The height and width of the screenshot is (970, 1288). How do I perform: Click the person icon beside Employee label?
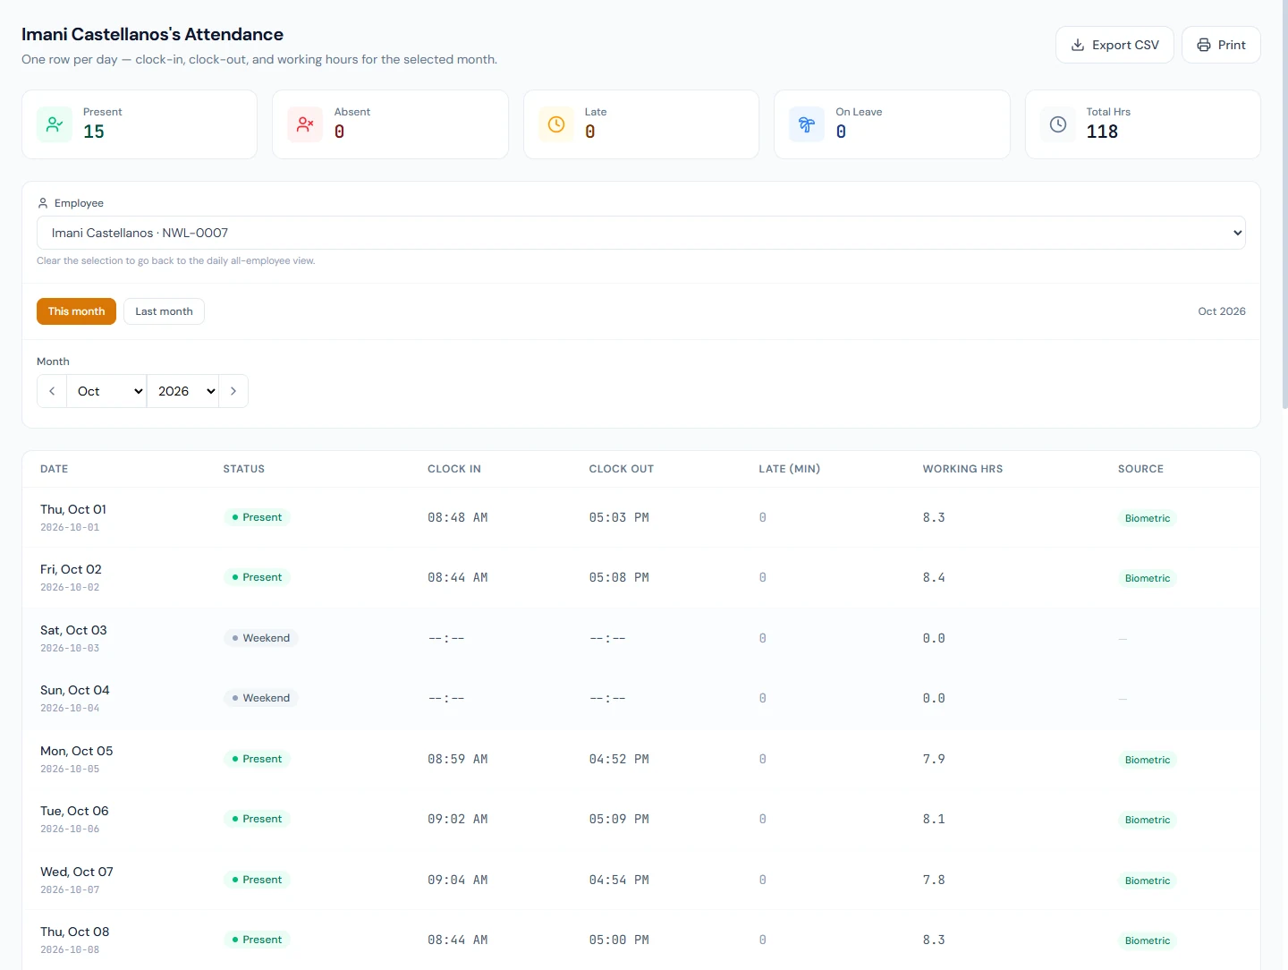(43, 203)
